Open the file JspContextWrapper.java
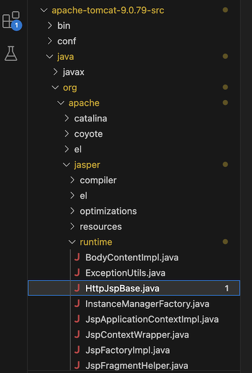Viewport: 252px width, 373px height. 138,335
